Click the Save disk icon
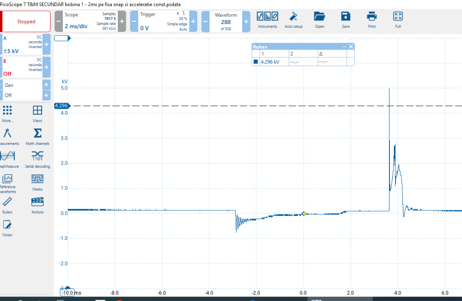The height and width of the screenshot is (301, 462). (x=346, y=19)
